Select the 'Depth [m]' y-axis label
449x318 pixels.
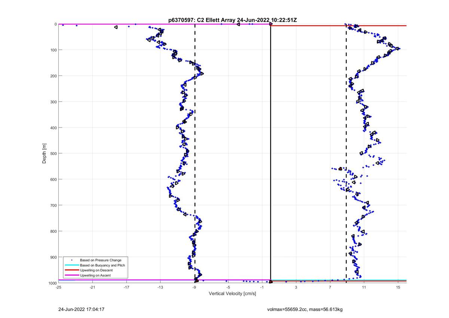pyautogui.click(x=45, y=154)
